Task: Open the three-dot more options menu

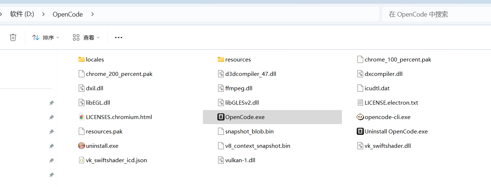Action: pyautogui.click(x=118, y=37)
